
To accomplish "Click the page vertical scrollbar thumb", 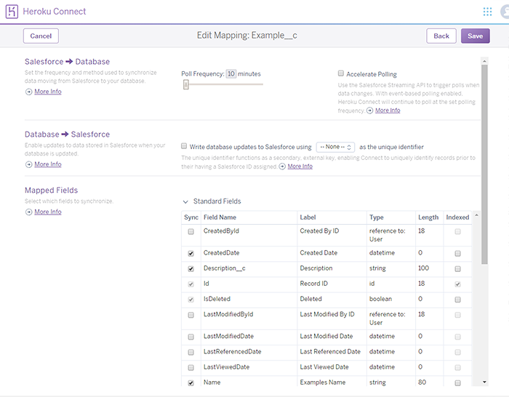I will pos(484,164).
